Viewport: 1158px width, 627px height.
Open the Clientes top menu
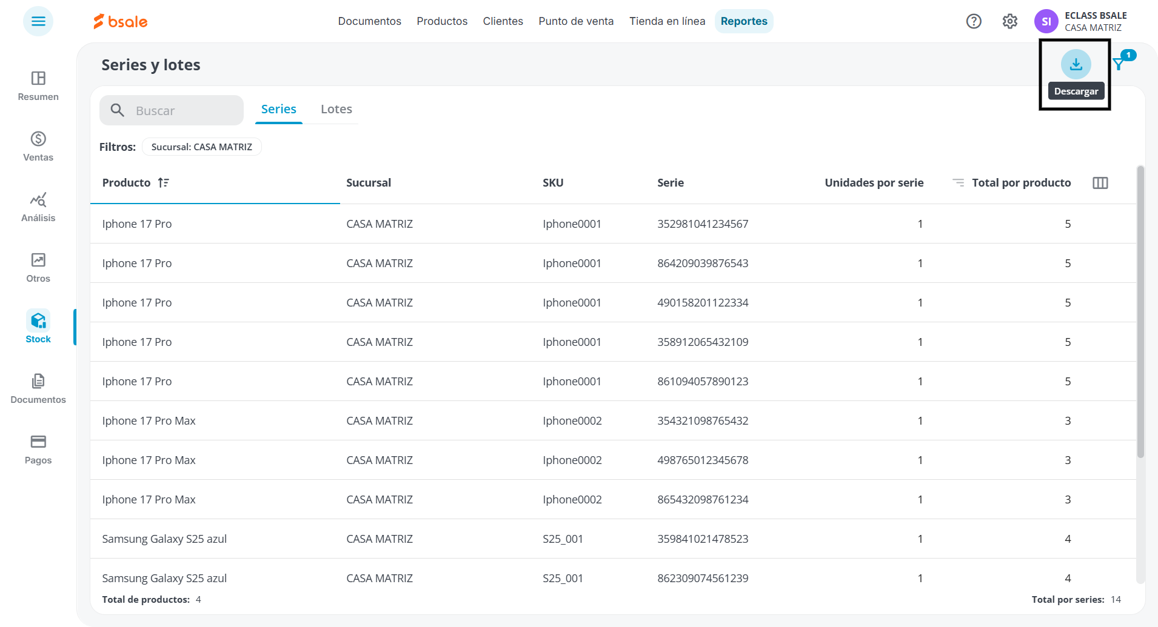click(503, 21)
